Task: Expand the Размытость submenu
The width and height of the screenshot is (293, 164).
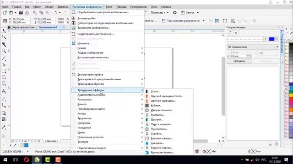Action: [x=108, y=99]
